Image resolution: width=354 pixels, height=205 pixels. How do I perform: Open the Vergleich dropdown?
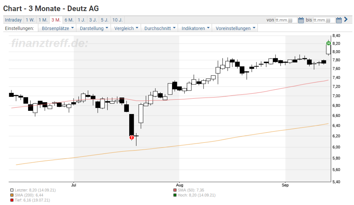tap(126, 28)
